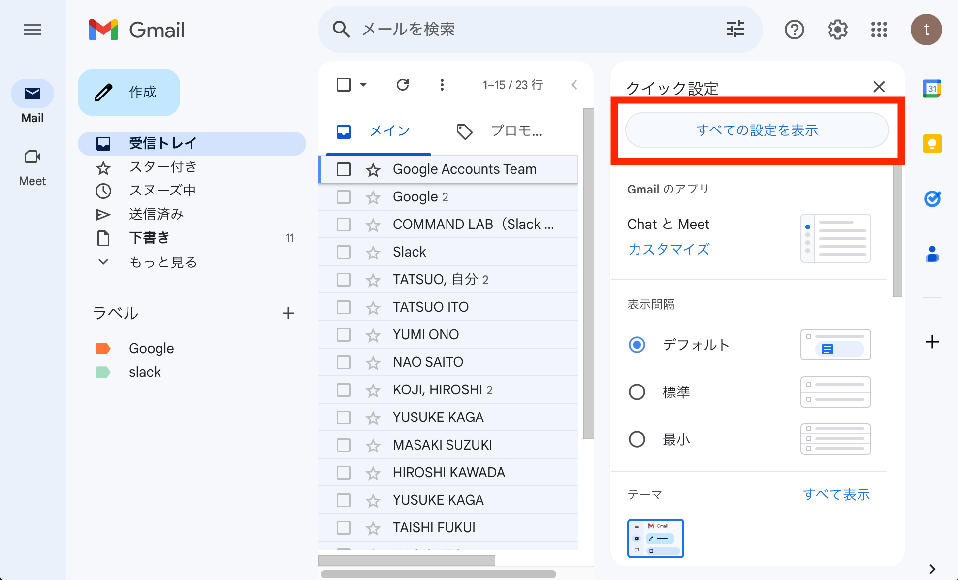This screenshot has height=580, width=958.
Task: Star the Google Accounts Team email
Action: pos(373,170)
